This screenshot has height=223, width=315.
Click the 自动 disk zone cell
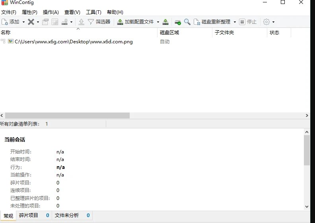[x=165, y=42]
